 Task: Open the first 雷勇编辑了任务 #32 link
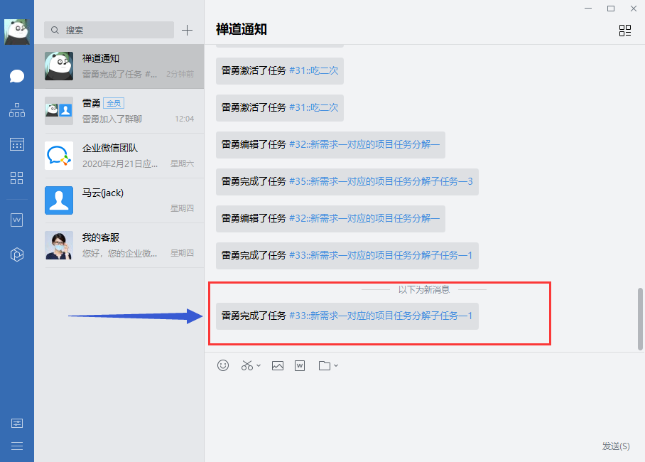(x=364, y=144)
